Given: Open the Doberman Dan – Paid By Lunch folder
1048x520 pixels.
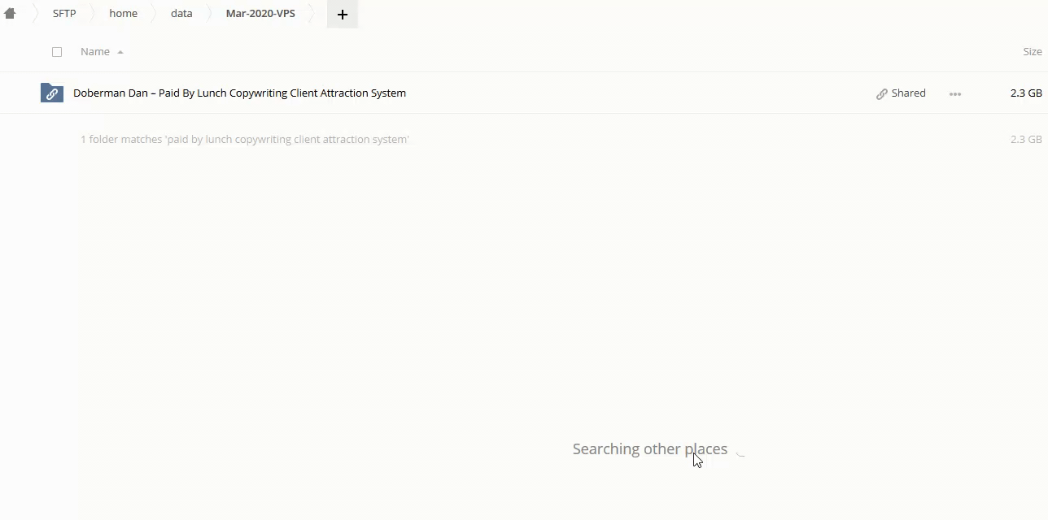Looking at the screenshot, I should [239, 93].
